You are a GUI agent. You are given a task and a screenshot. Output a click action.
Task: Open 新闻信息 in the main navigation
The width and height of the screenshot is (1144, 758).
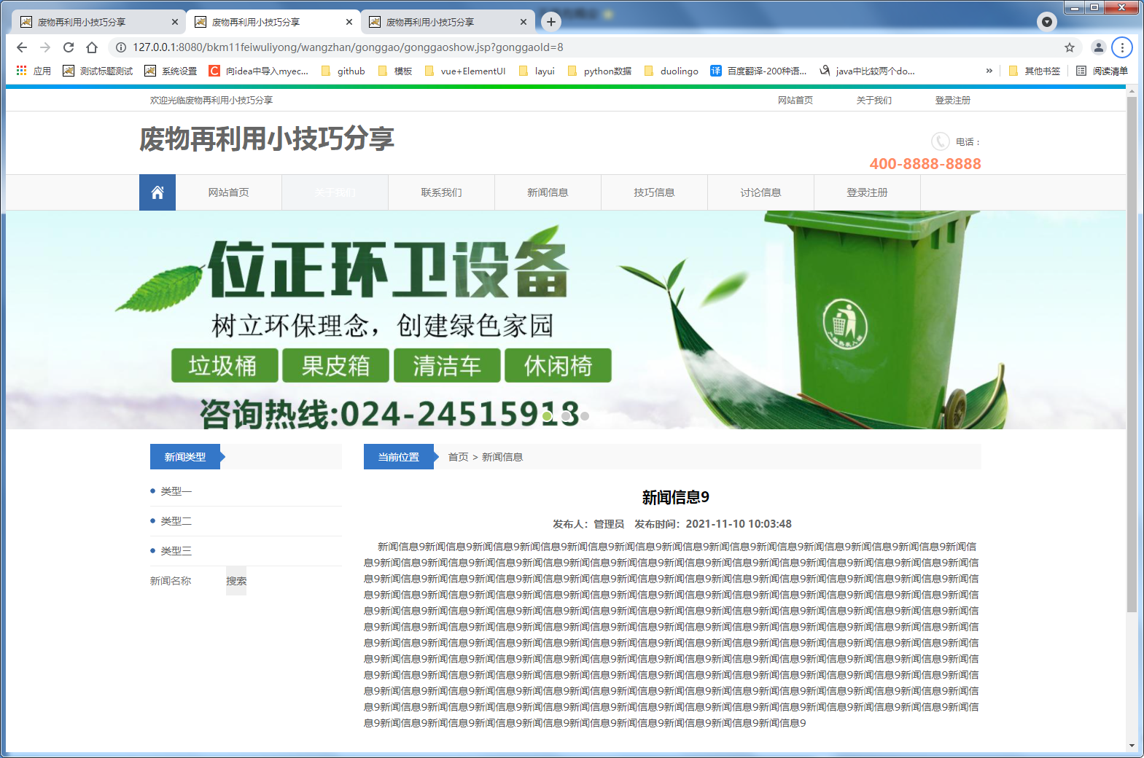point(548,192)
